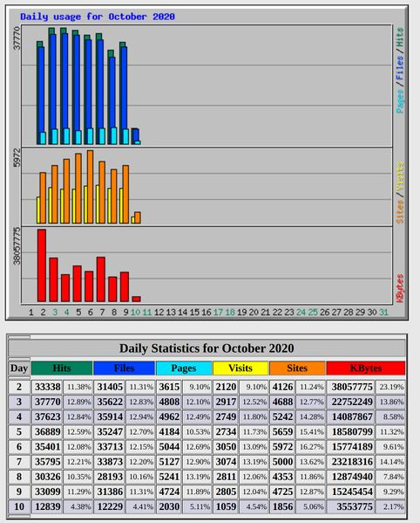Click the 'Pages/Files/Hits' vertical chart legend

point(400,71)
